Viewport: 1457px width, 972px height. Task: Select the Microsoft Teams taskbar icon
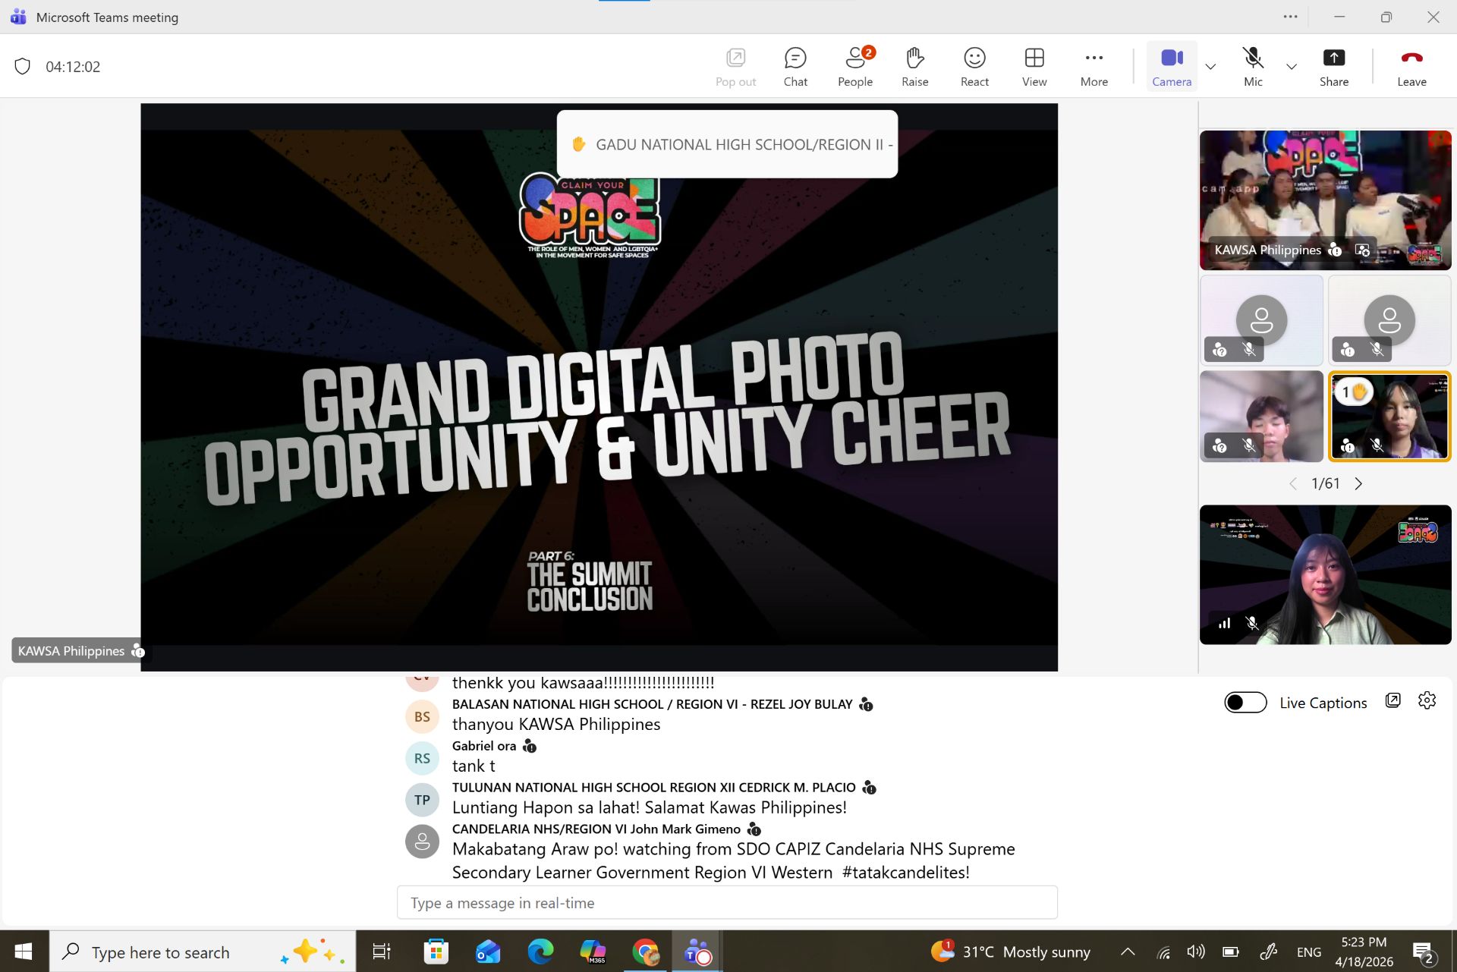(697, 952)
